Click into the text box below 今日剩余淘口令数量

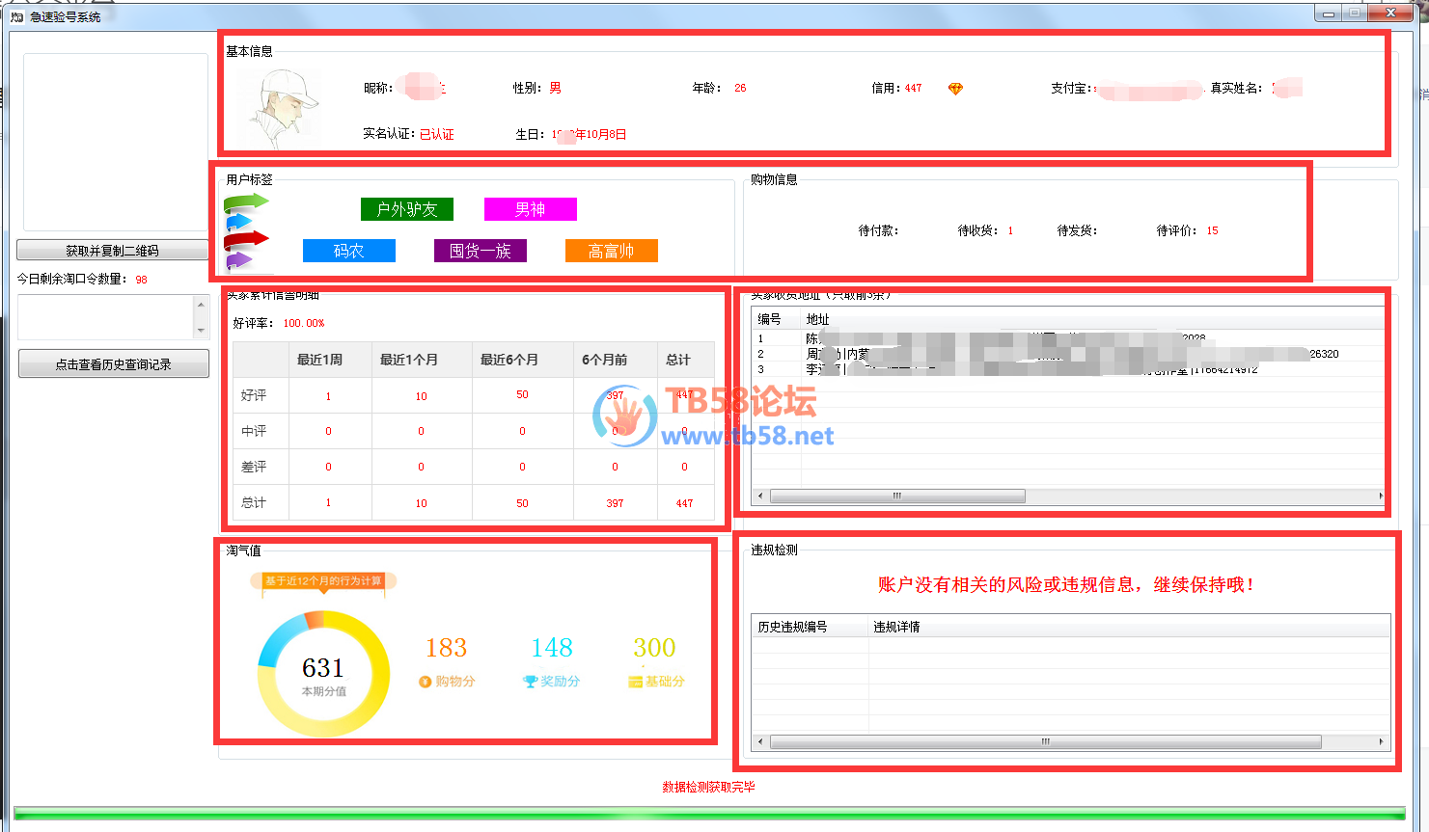pyautogui.click(x=105, y=317)
